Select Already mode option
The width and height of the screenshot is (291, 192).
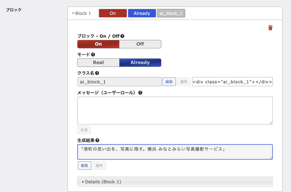(x=140, y=63)
